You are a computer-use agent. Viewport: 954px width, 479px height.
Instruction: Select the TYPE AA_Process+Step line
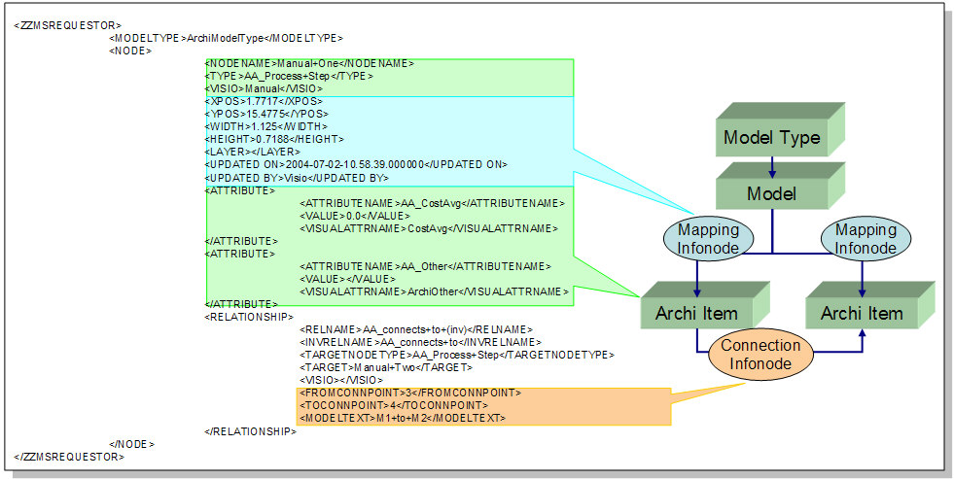(289, 76)
